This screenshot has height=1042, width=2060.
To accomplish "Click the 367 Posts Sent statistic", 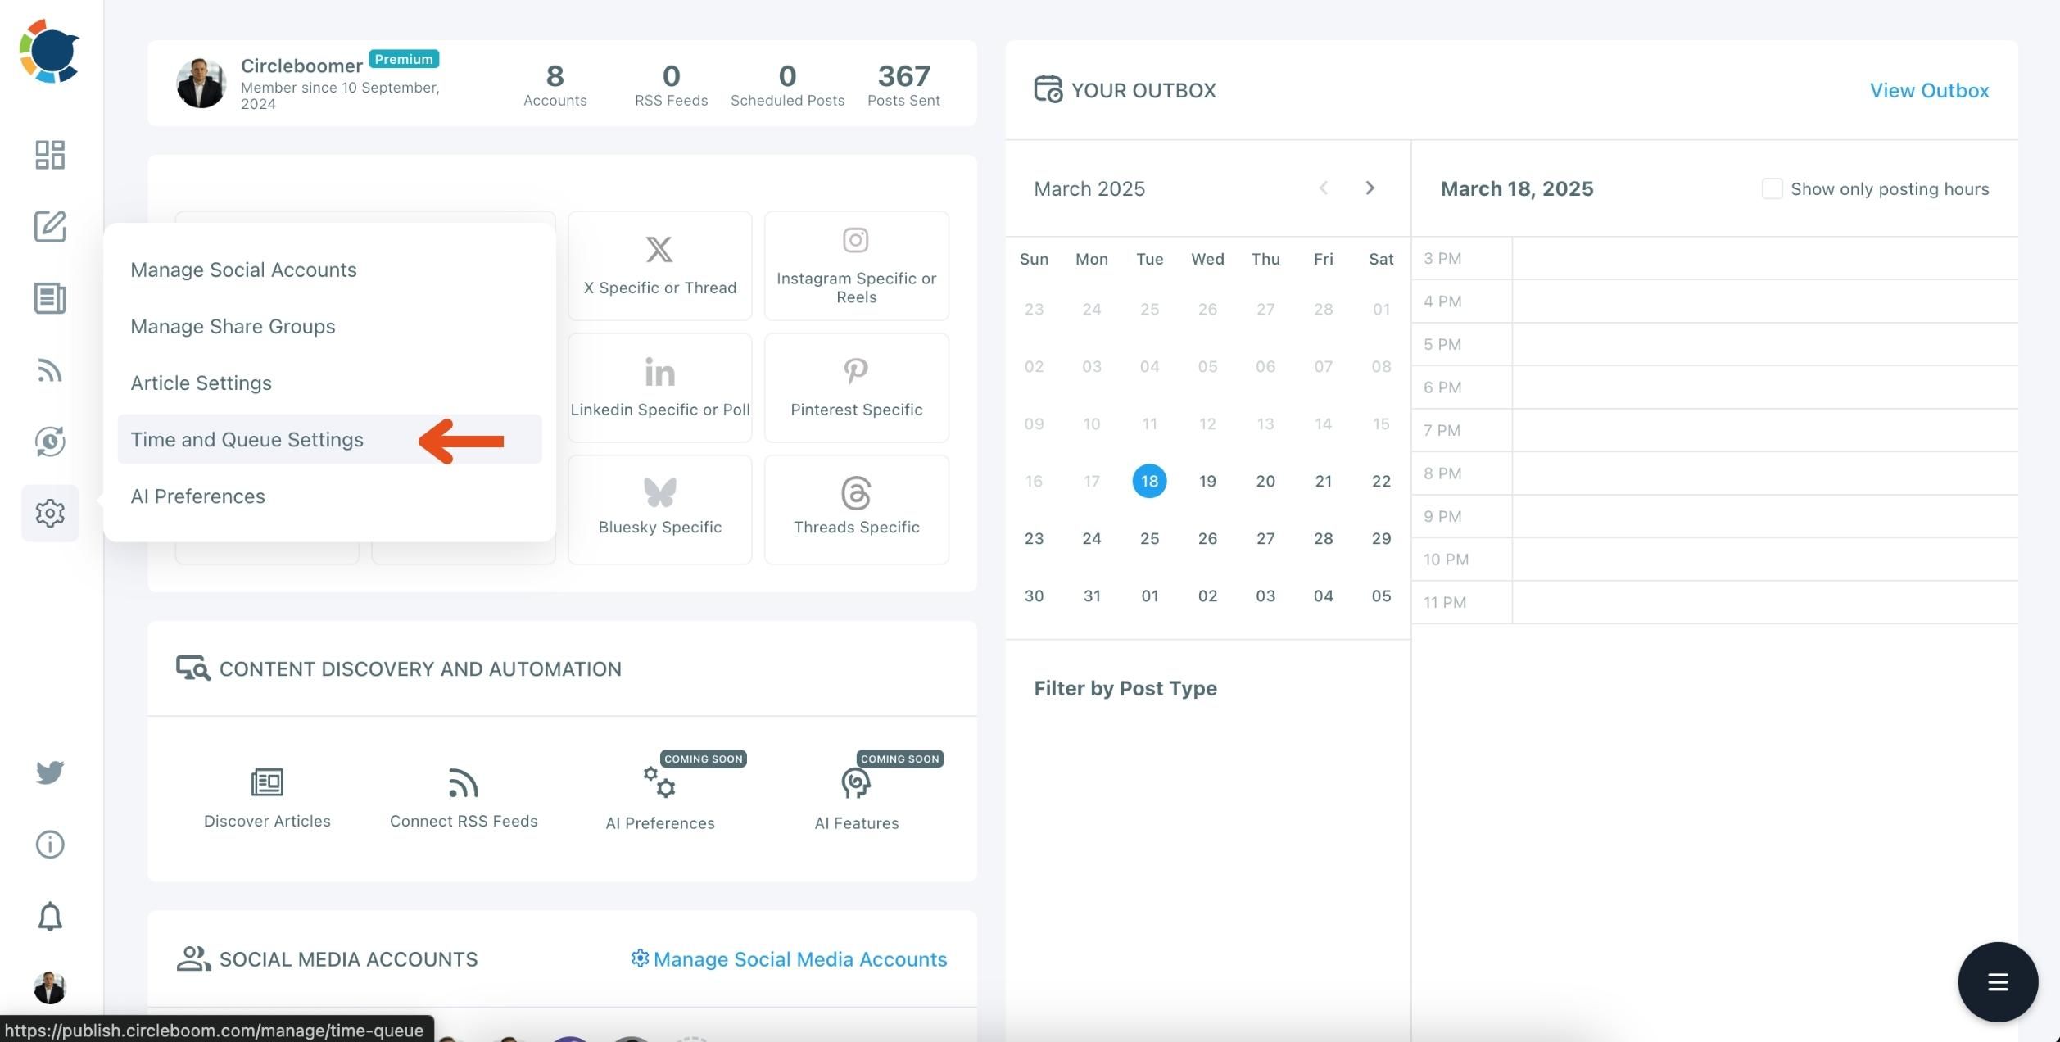I will pos(903,84).
